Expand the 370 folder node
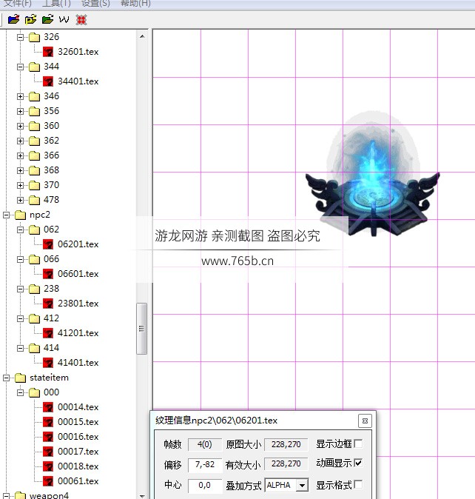 click(x=21, y=185)
